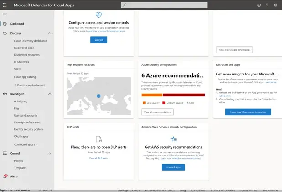This screenshot has width=282, height=192.
Task: Click the Discover cloud icon
Action: click(5, 33)
